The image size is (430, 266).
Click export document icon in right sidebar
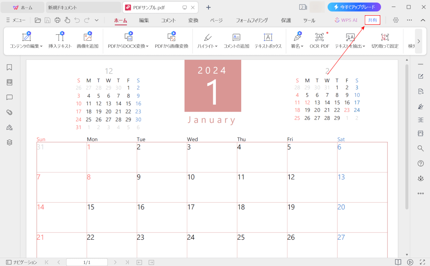coord(421,91)
